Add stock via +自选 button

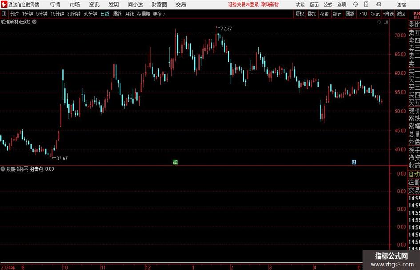[388, 14]
